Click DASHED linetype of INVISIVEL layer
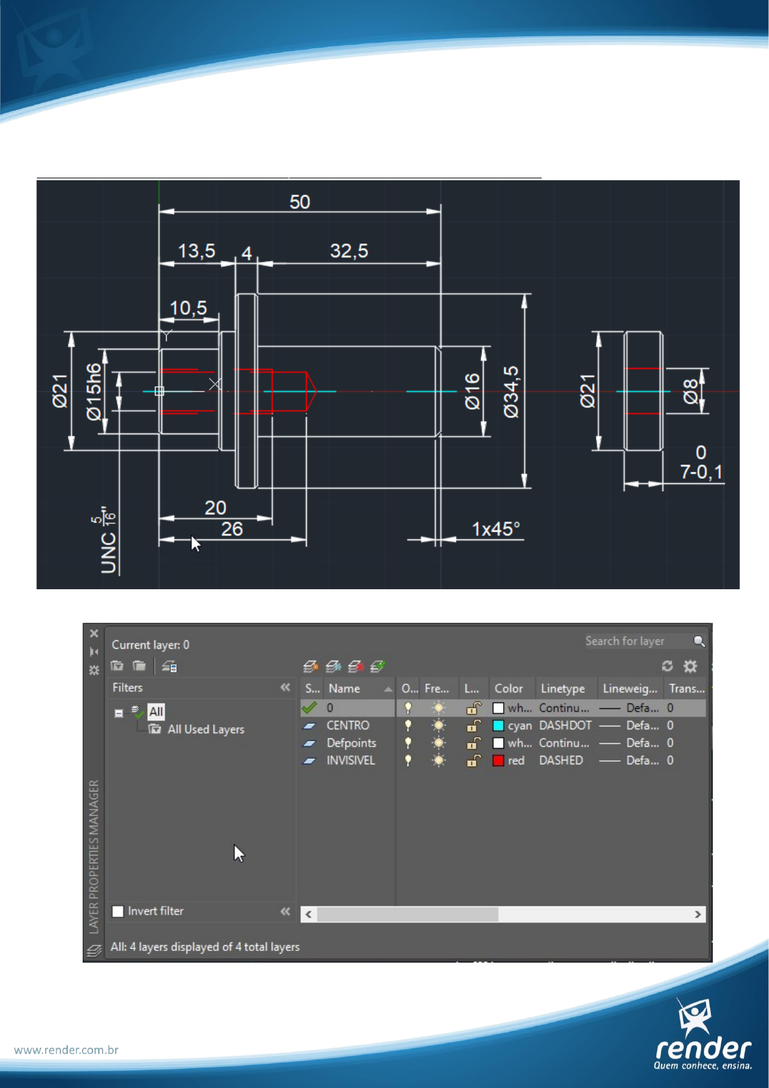Viewport: 769px width, 1088px height. (560, 760)
